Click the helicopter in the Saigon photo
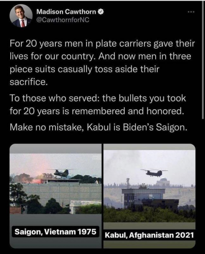 click(61, 173)
